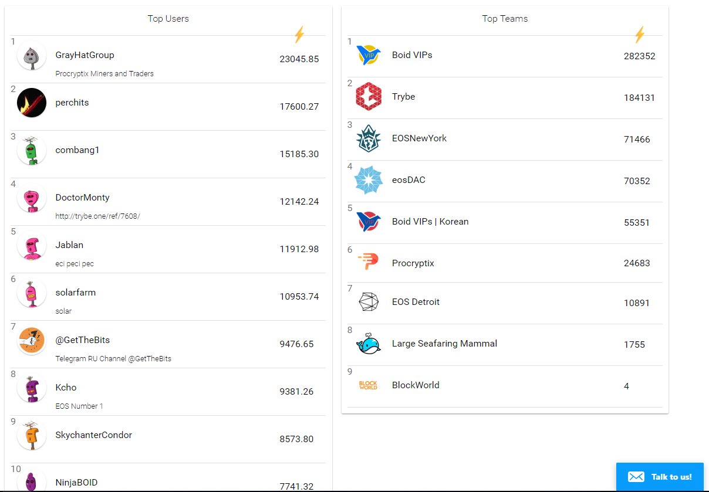The height and width of the screenshot is (492, 709).
Task: Click eosDAC score 70352
Action: pos(637,181)
